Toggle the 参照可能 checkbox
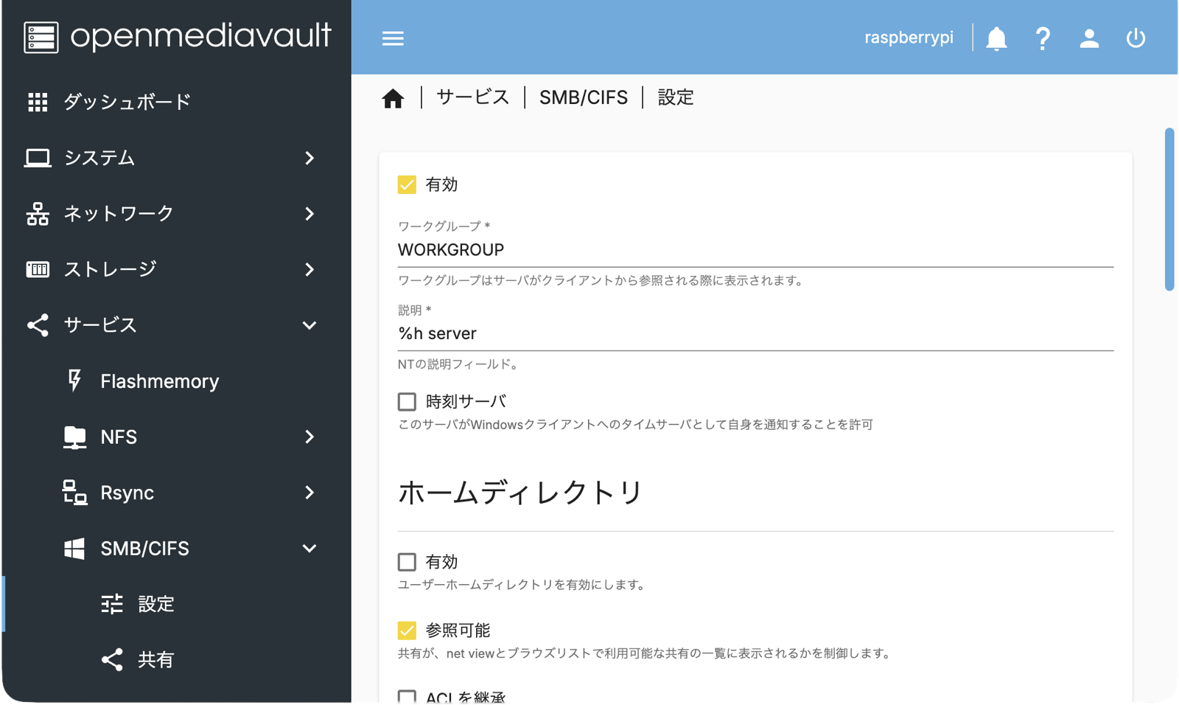Image resolution: width=1179 pixels, height=705 pixels. (407, 631)
